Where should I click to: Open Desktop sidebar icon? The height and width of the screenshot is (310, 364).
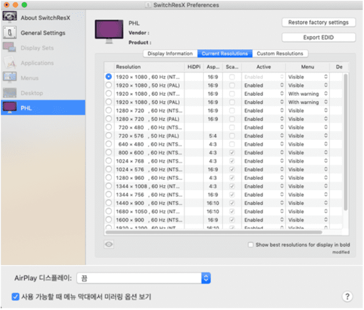pos(9,92)
